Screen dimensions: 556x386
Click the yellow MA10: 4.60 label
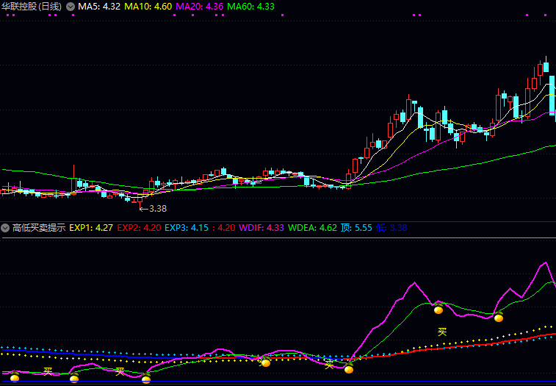(x=148, y=7)
